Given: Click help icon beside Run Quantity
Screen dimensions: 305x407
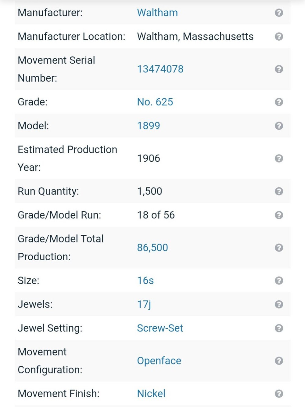Looking at the screenshot, I should pyautogui.click(x=279, y=191).
